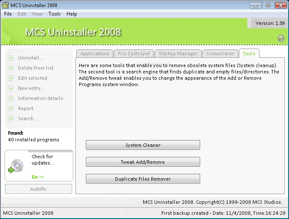
Task: Choose Delete from list in sidebar
Action: click(36, 68)
